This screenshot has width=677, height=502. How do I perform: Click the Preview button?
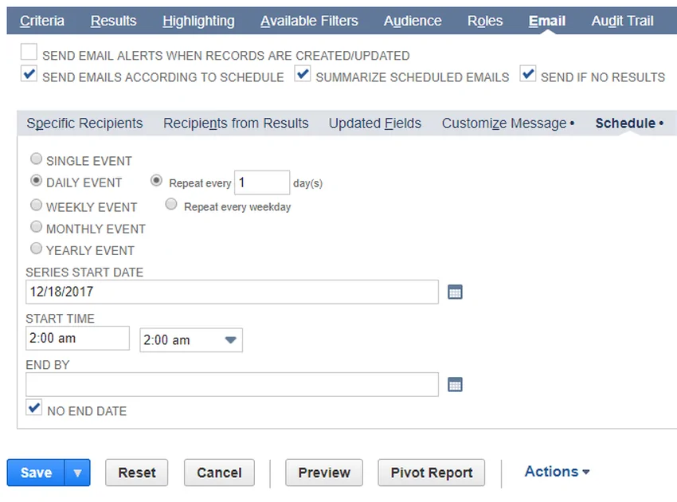324,473
